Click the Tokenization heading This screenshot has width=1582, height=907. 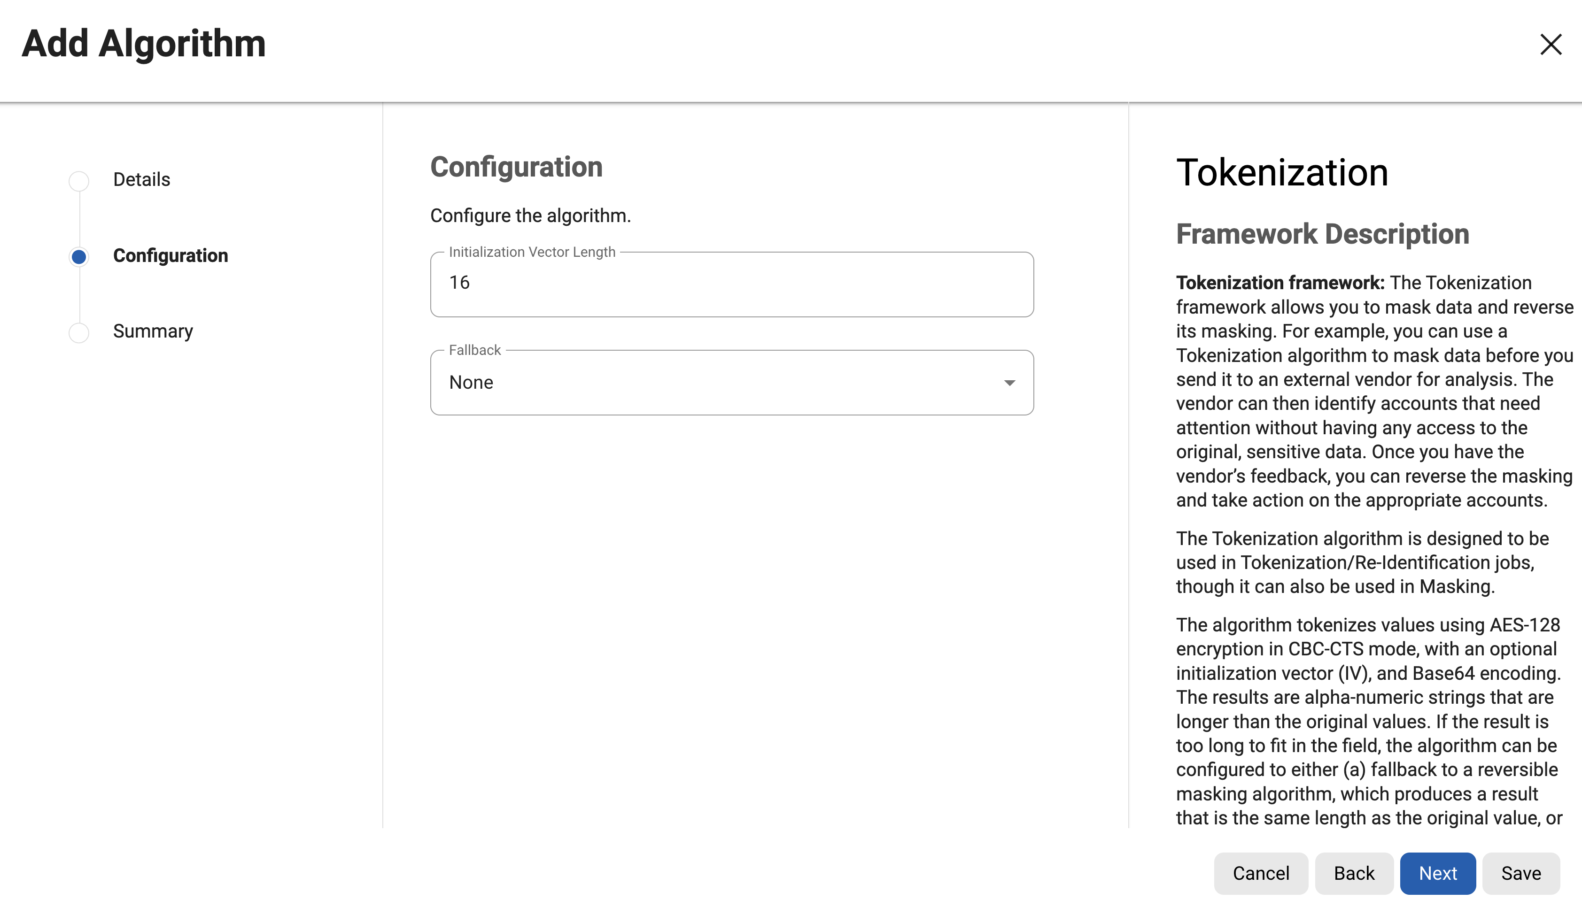[1282, 172]
